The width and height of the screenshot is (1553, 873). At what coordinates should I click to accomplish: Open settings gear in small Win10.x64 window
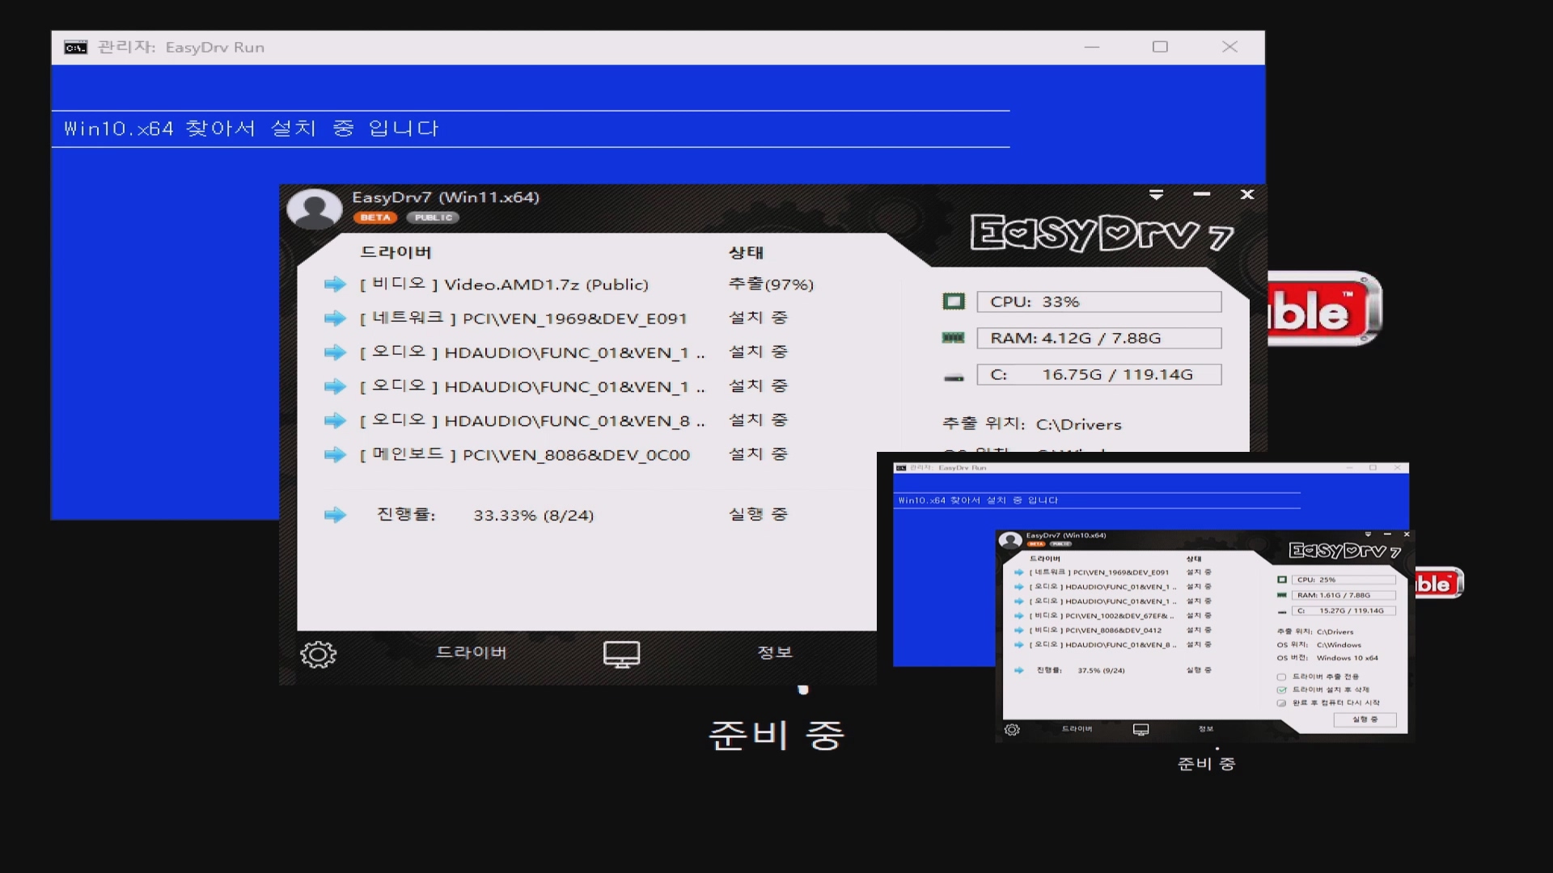point(1012,729)
